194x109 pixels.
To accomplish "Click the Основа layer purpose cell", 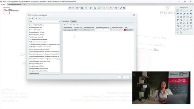I will click(x=89, y=30).
